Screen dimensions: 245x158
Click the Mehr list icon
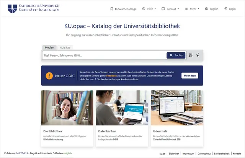[x=186, y=9]
